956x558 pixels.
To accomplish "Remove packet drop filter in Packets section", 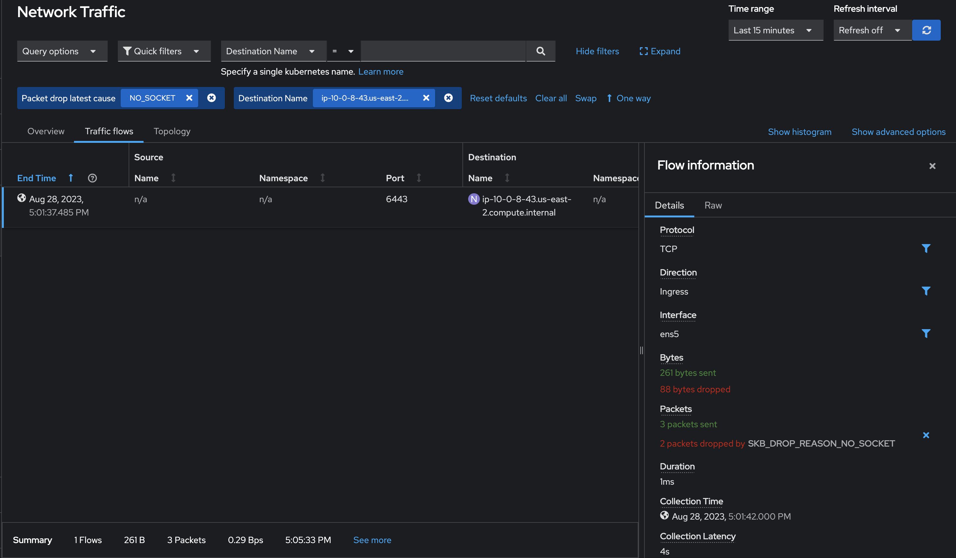I will click(926, 435).
